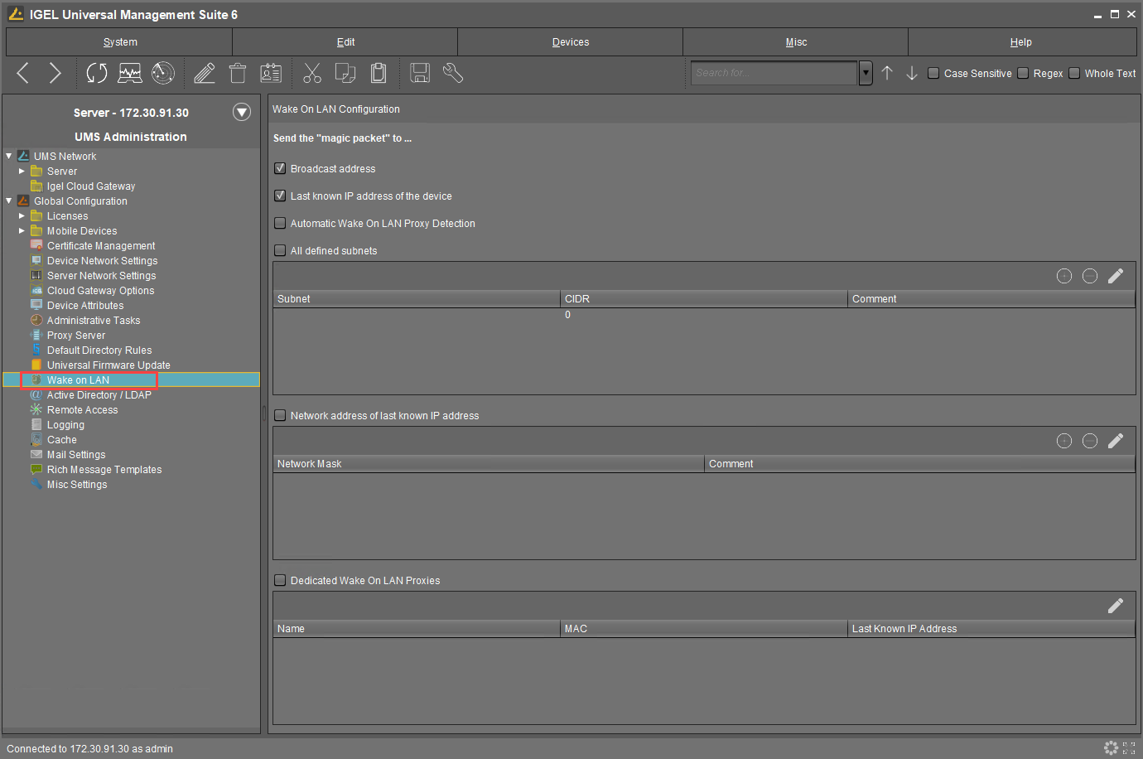Tick the Whole Text search option
This screenshot has height=759, width=1143.
1074,74
